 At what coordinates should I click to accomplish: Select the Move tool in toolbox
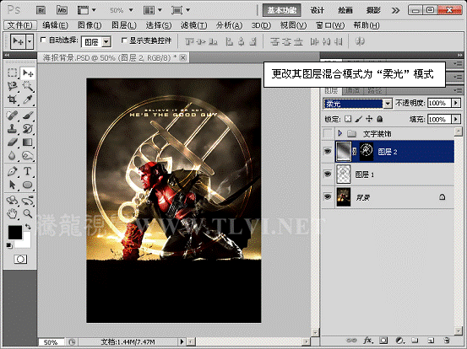[x=28, y=72]
